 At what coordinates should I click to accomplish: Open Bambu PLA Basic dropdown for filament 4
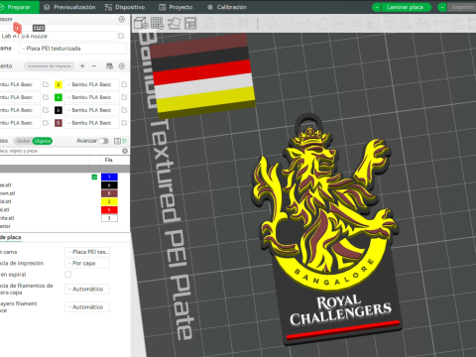coord(91,97)
